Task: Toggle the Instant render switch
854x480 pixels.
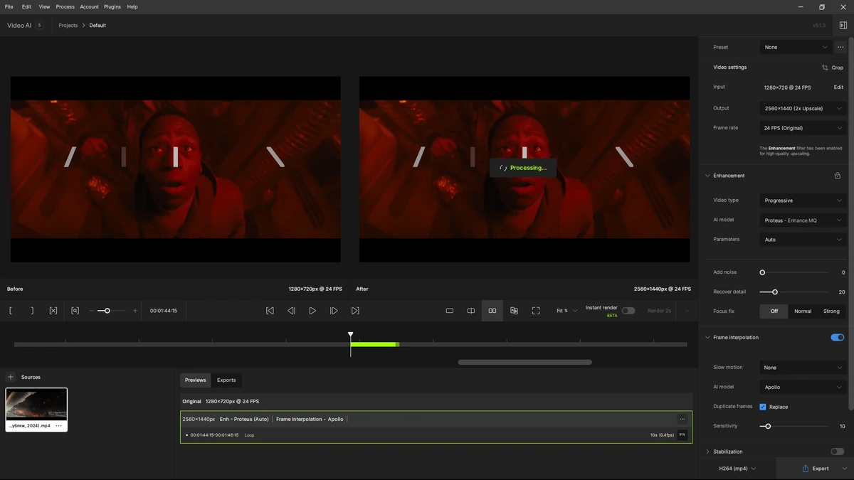Action: point(628,311)
